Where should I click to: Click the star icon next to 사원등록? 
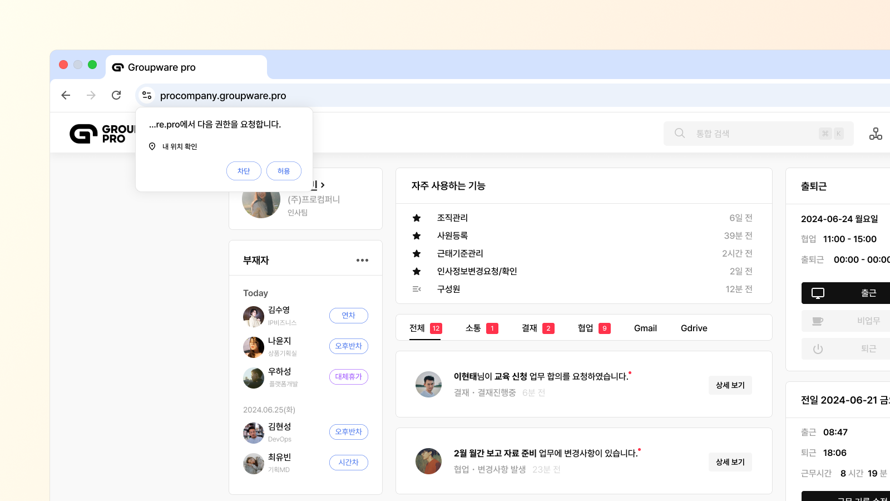(417, 235)
